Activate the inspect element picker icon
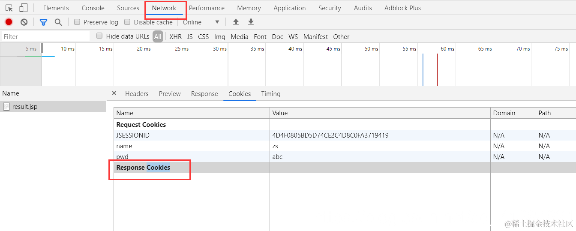 (x=9, y=8)
